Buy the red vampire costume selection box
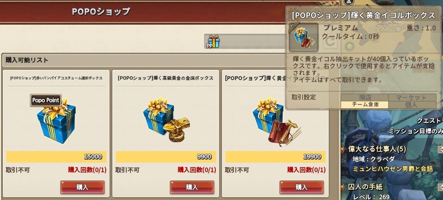The height and width of the screenshot is (200, 443). 83,187
